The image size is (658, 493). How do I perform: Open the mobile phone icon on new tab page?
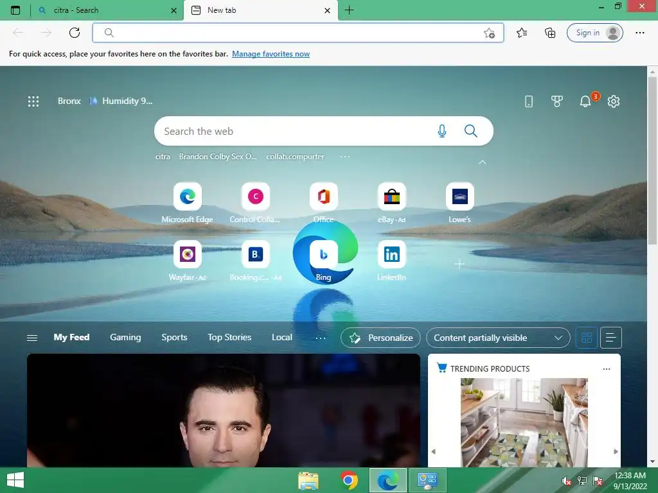tap(529, 101)
